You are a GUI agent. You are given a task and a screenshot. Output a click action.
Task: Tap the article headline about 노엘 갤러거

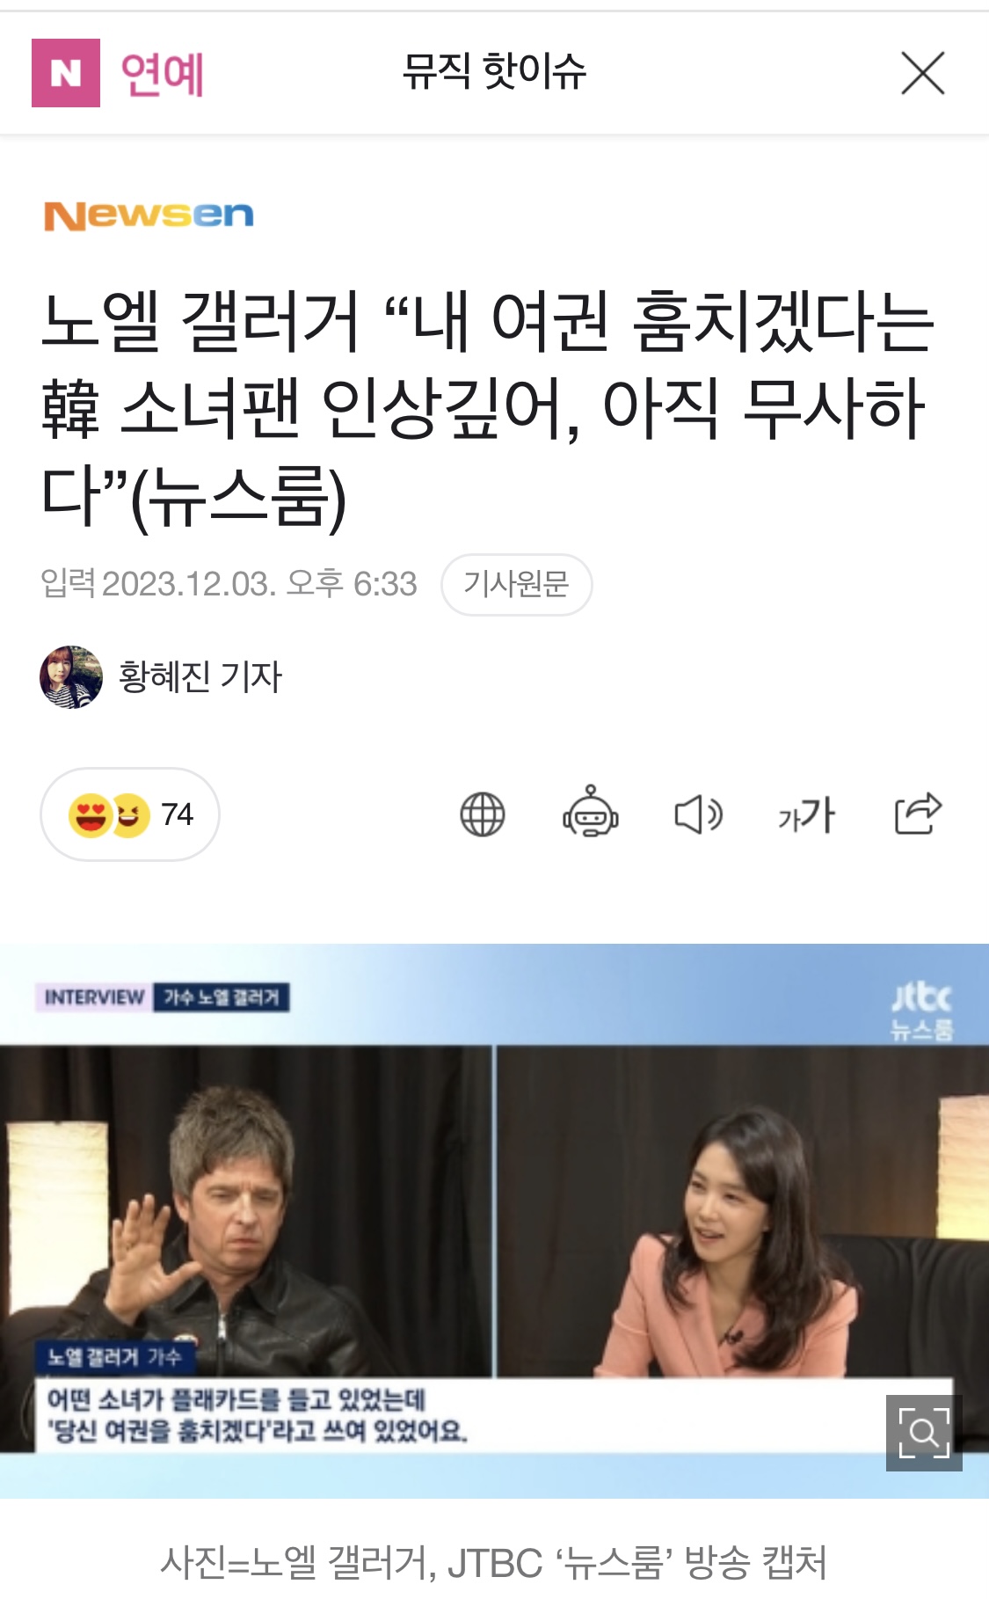point(488,410)
